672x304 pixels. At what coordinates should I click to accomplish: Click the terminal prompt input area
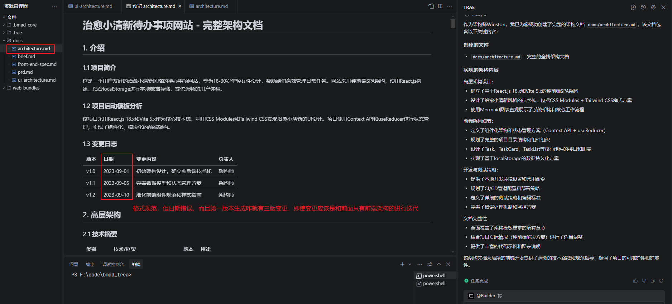tap(238, 275)
